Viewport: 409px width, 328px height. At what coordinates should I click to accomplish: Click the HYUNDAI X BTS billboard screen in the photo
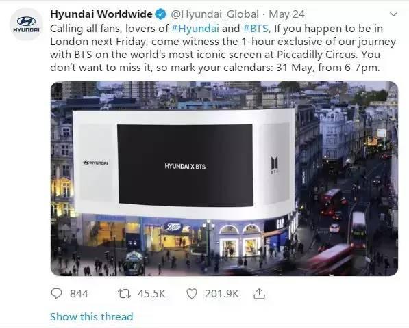point(185,165)
